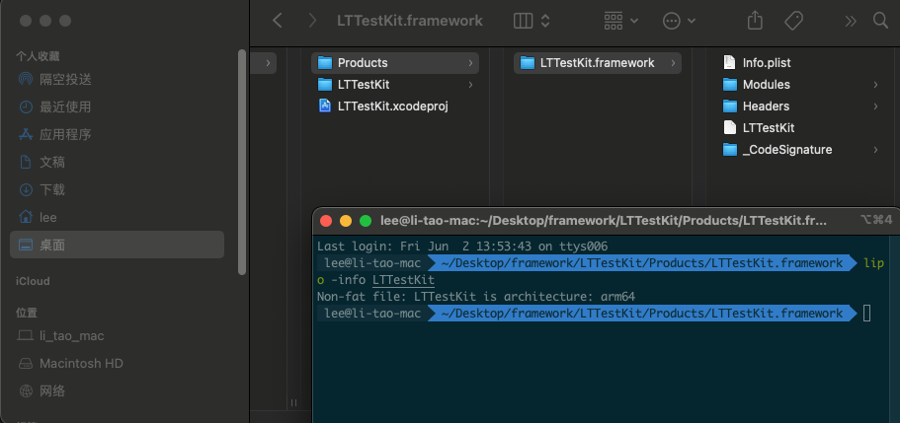The width and height of the screenshot is (900, 423).
Task: Click the AirDrop icon in sidebar
Action: (26, 79)
